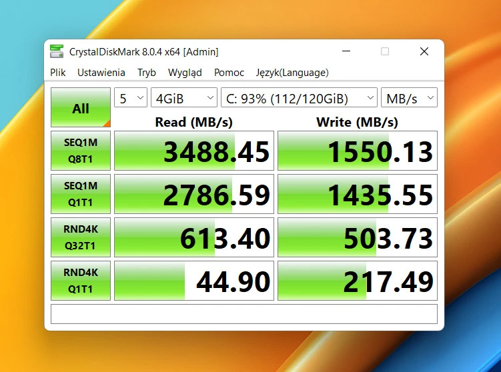This screenshot has height=372, width=501.
Task: Close the CrystalDiskMark window
Action: [x=424, y=51]
